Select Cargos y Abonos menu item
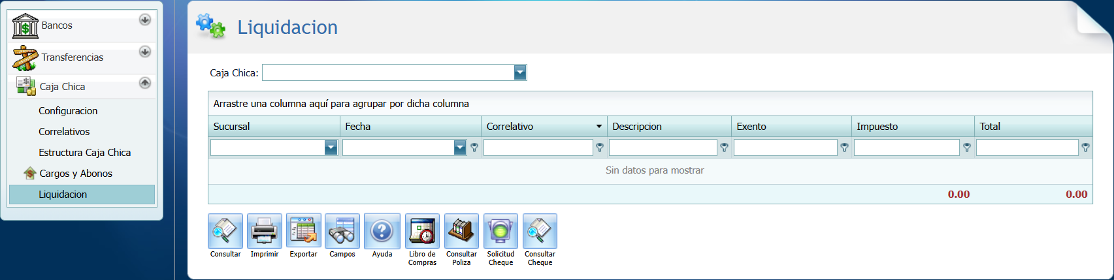Screen dimensions: 1114x280 click(x=76, y=174)
